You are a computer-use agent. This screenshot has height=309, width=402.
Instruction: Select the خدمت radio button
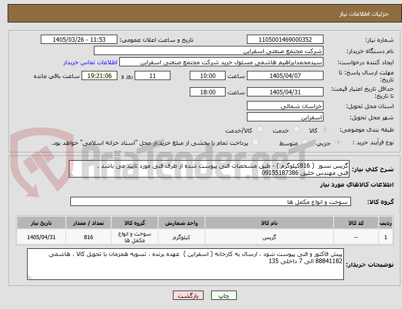[296, 130]
